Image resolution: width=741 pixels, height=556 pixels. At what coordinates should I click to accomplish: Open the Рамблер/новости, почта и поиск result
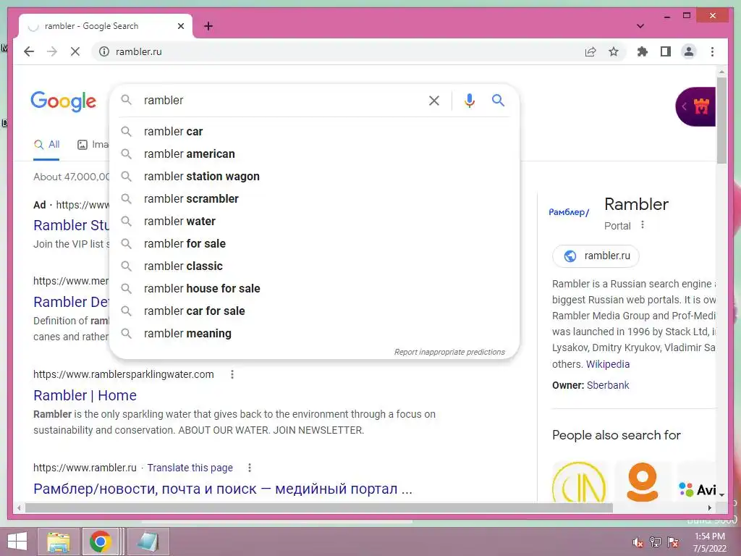(223, 489)
